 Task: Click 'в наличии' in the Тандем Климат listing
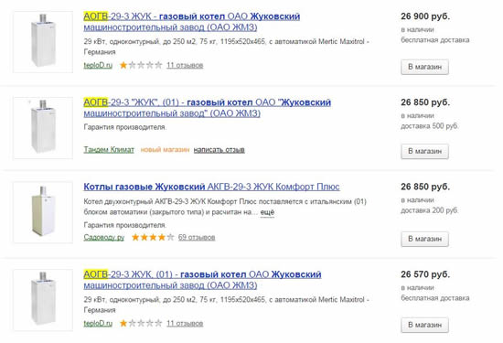pyautogui.click(x=417, y=115)
